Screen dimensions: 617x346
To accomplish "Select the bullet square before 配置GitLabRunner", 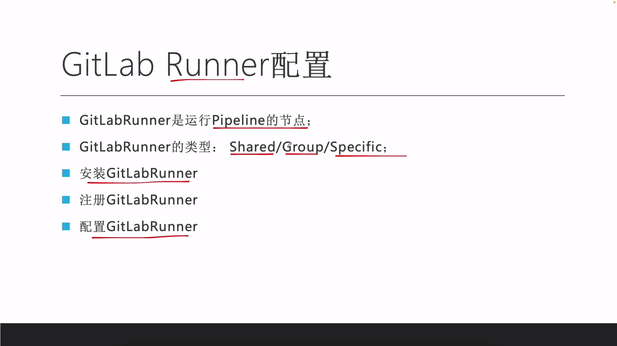I will coord(66,227).
